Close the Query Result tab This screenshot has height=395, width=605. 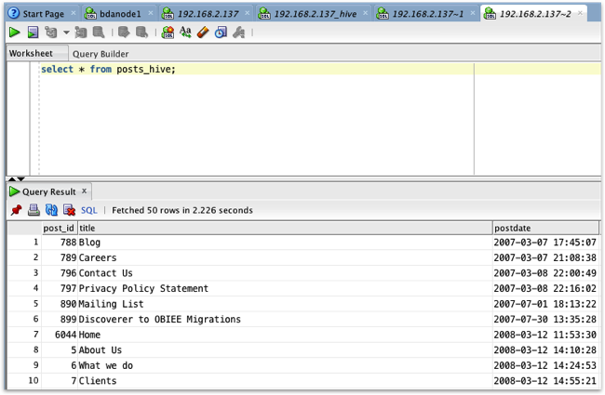point(84,191)
